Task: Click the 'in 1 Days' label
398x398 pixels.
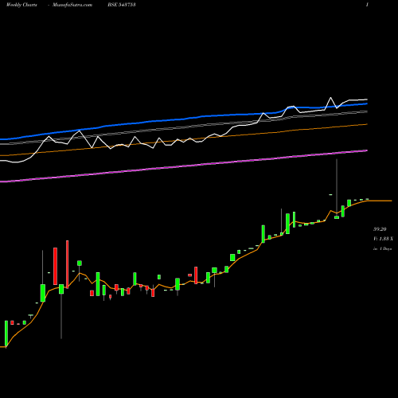Action: pyautogui.click(x=383, y=249)
